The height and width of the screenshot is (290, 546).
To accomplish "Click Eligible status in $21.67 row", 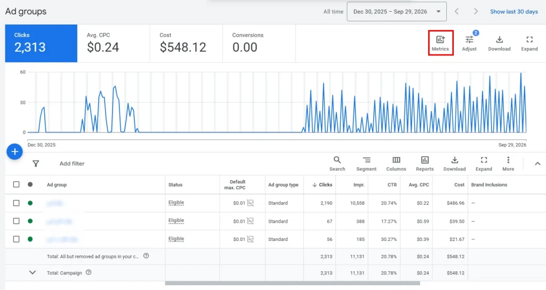I will click(x=176, y=239).
